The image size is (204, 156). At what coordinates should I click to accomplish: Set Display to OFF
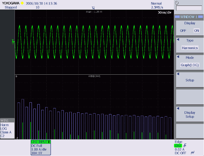[183, 31]
